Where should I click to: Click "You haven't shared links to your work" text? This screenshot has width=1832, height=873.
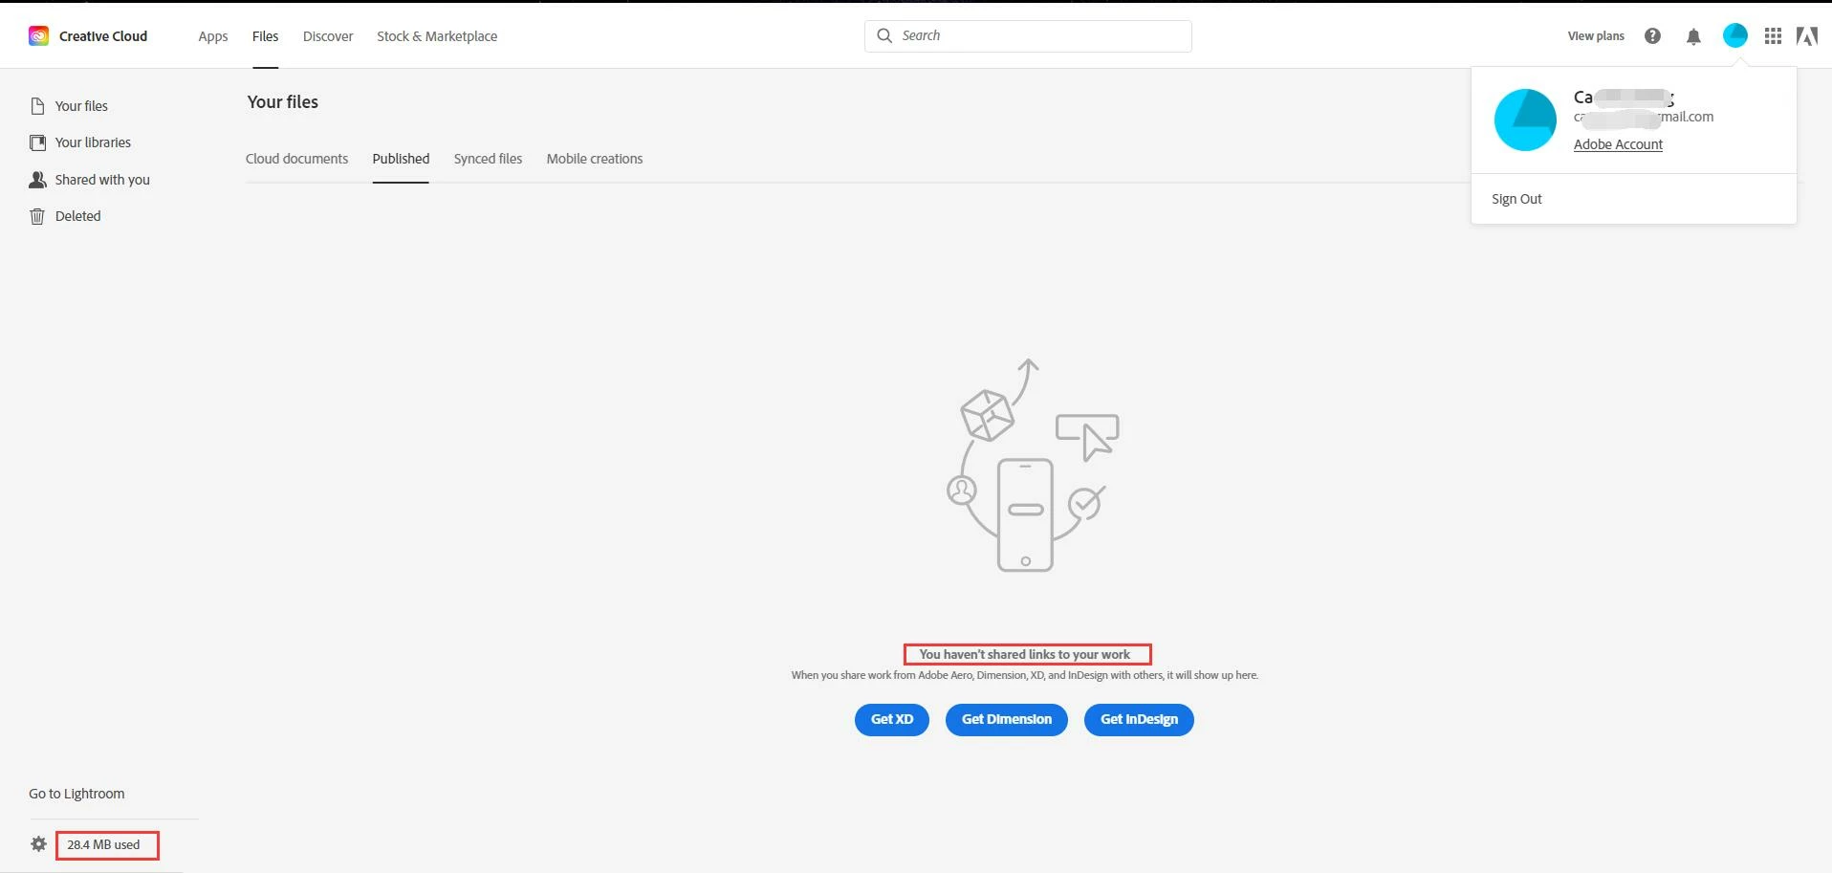tap(1025, 654)
